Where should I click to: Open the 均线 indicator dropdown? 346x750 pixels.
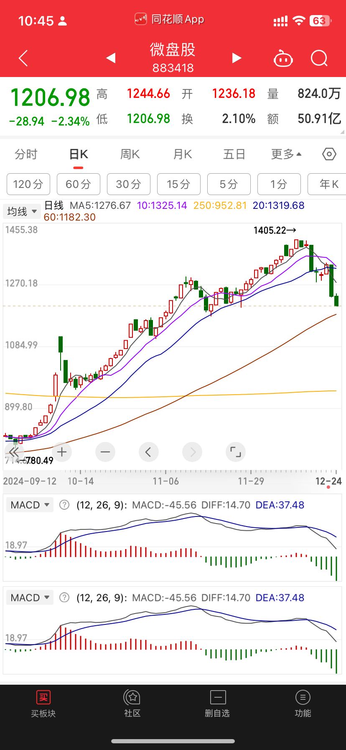click(x=22, y=211)
